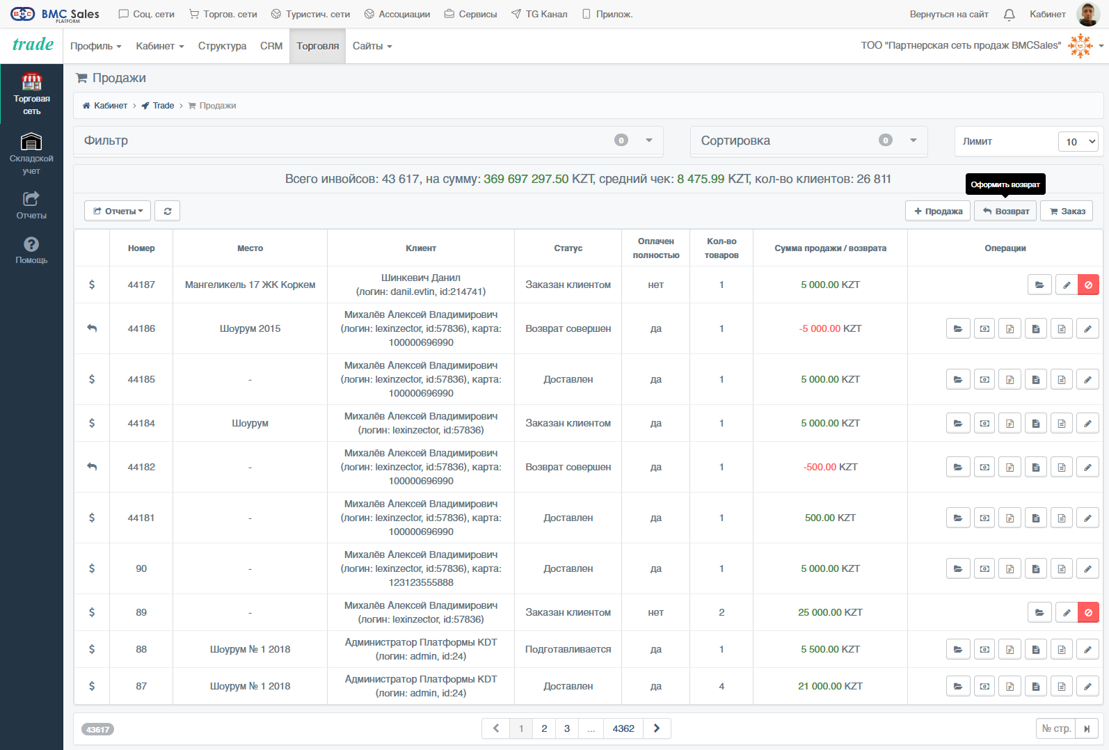Click the refresh icon next to Отчеты

[168, 211]
